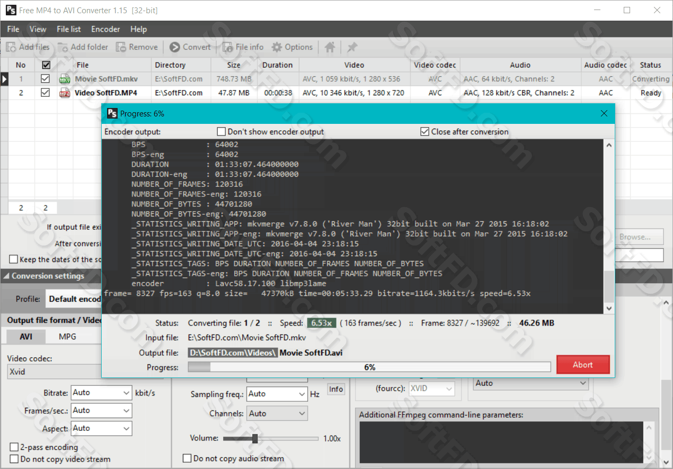
Task: Click the Add folder toolbar icon
Action: point(63,47)
